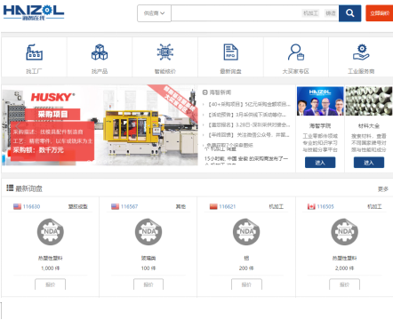
Task: Click 进入 button under 海智学院
Action: coord(320,163)
